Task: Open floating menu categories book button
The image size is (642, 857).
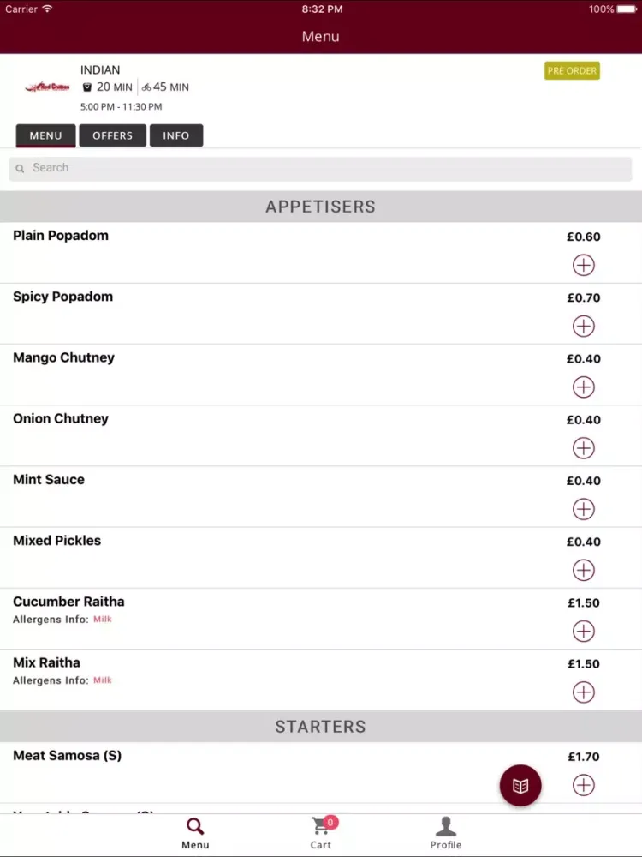Action: pos(520,785)
